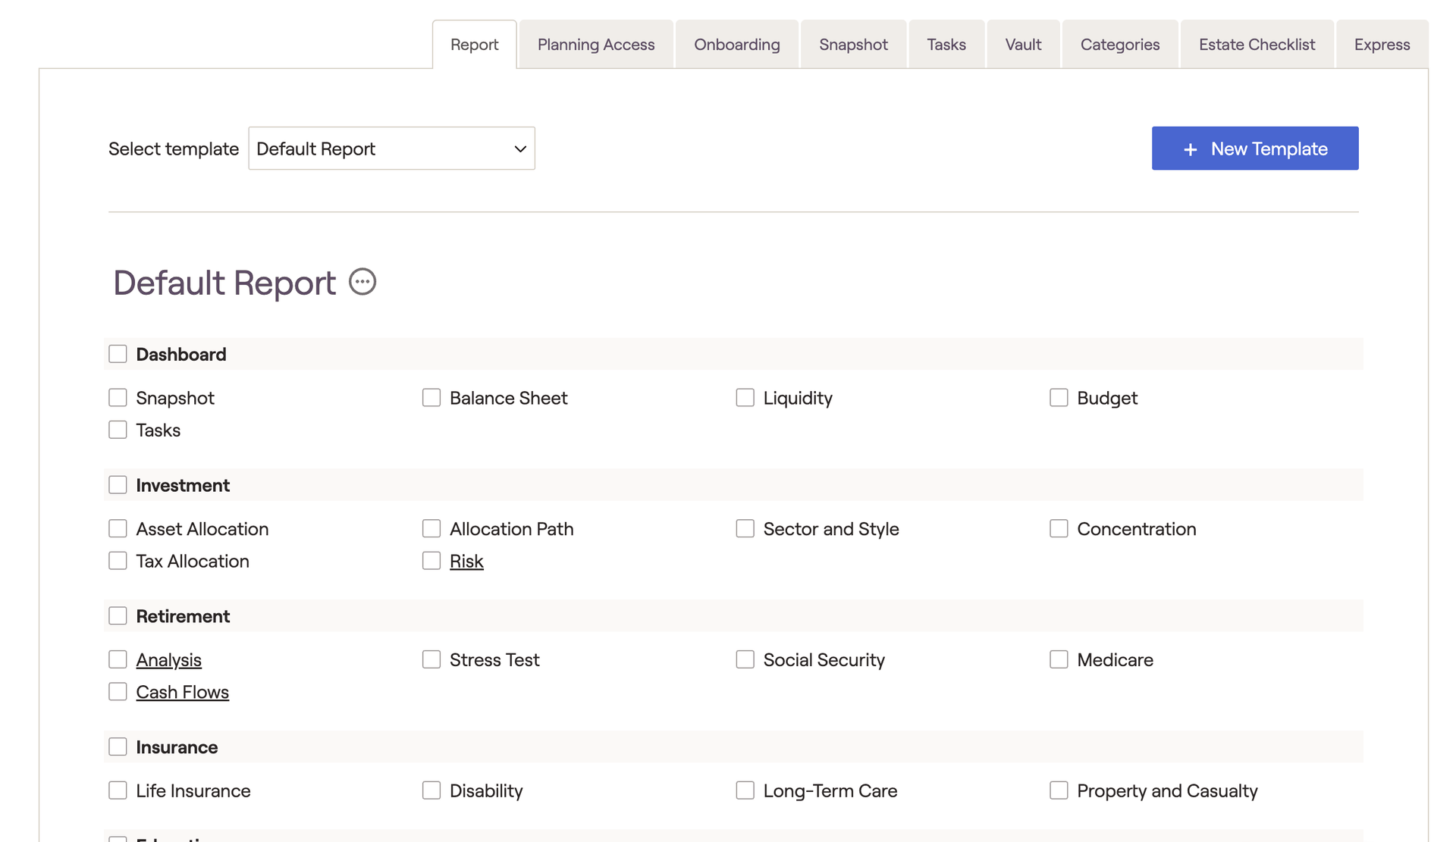The width and height of the screenshot is (1456, 842).
Task: Select the Property and Casualty checkbox
Action: pyautogui.click(x=1059, y=791)
